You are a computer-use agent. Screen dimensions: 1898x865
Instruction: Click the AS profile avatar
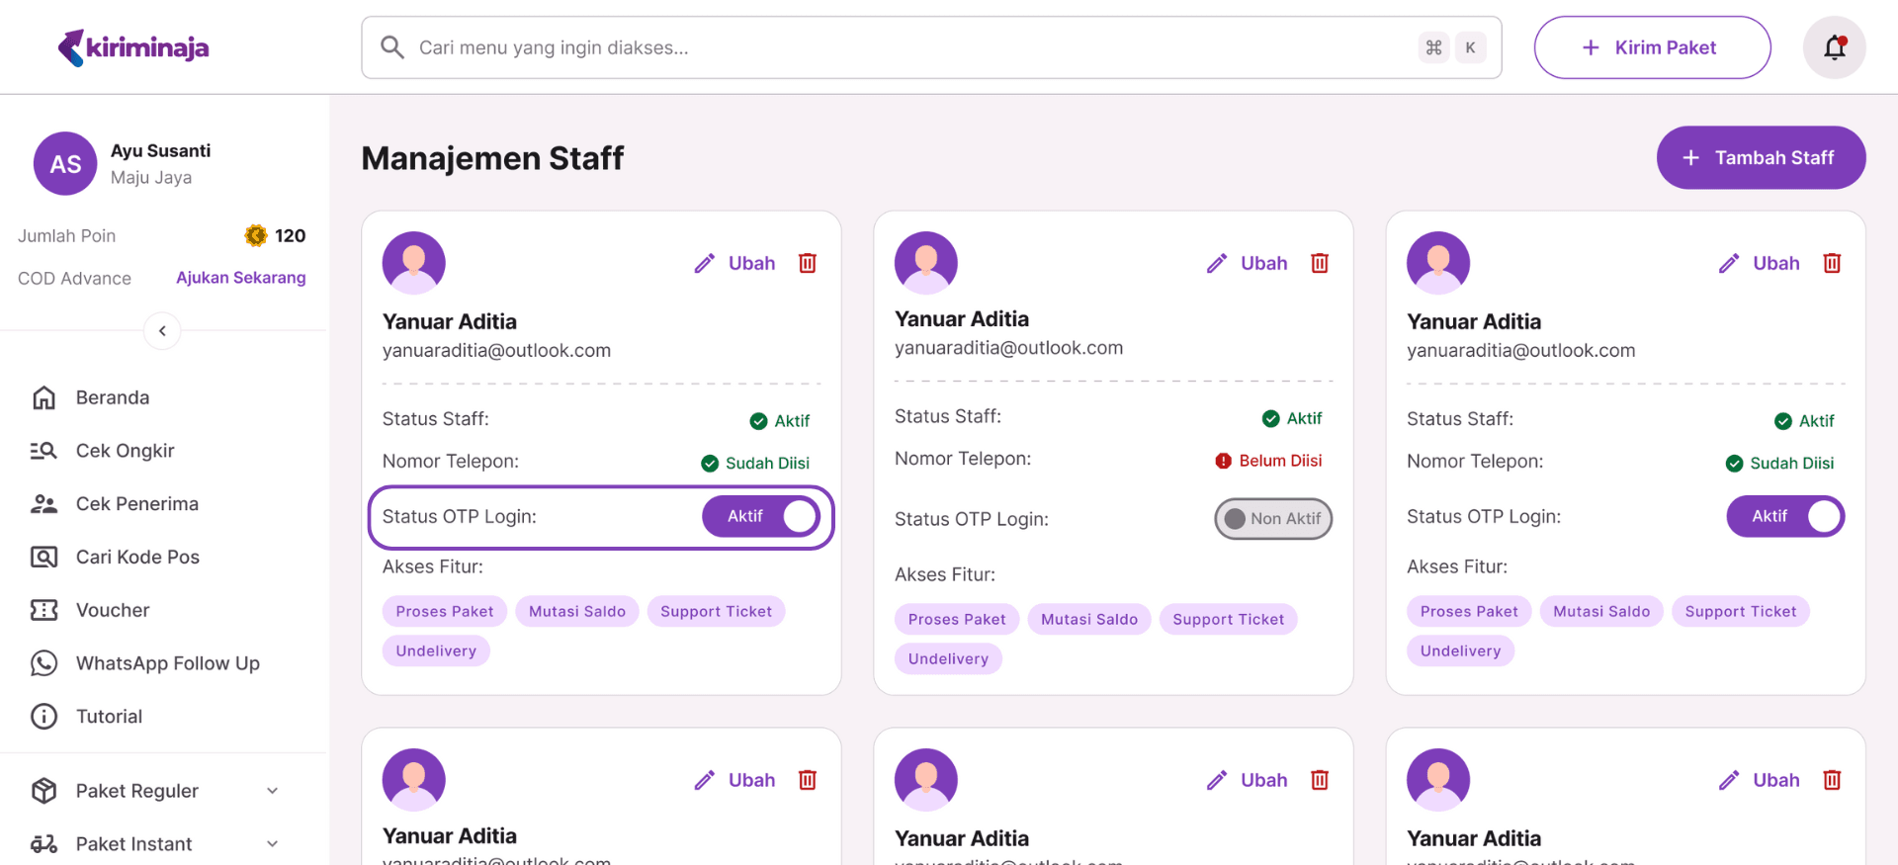tap(65, 164)
